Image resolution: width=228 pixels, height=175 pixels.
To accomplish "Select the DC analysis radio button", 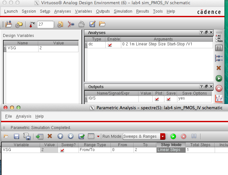I will [x=217, y=38].
